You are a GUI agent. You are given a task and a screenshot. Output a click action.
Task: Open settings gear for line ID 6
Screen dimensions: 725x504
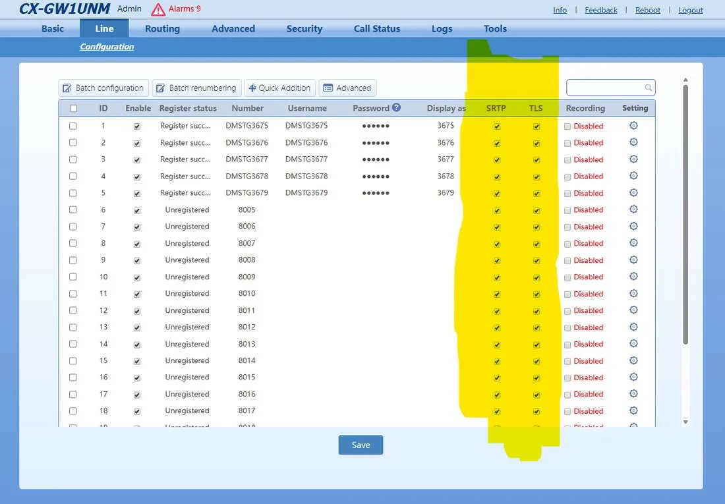tap(633, 210)
